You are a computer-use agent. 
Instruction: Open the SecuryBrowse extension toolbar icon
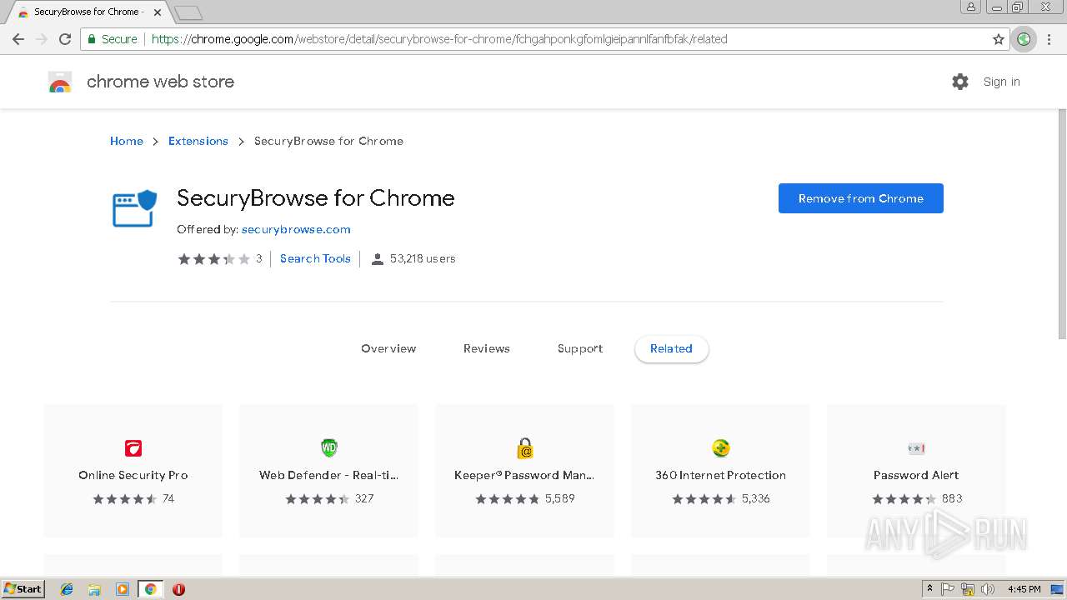[1024, 39]
